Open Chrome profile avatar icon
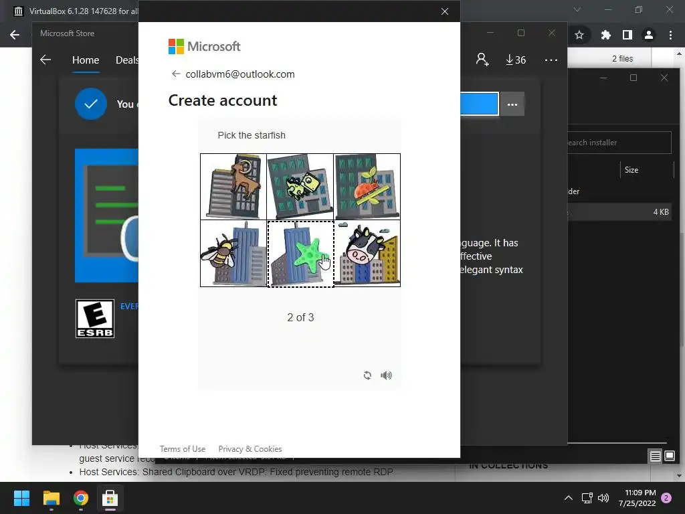The height and width of the screenshot is (514, 685). pos(649,35)
